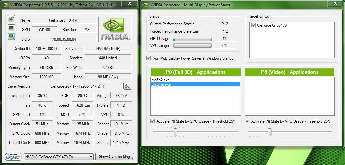Image resolution: width=345 pixels, height=165 pixels.
Task: Click Current Clock Memory value 135 MHz
Action: tap(82, 124)
